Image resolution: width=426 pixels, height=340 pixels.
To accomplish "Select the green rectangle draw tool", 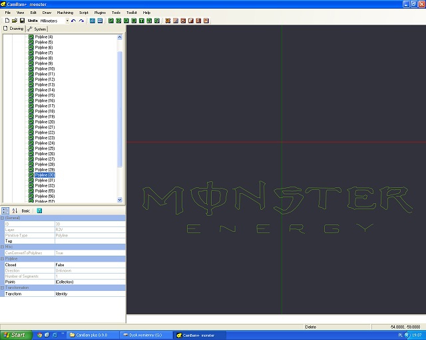I will coord(134,21).
